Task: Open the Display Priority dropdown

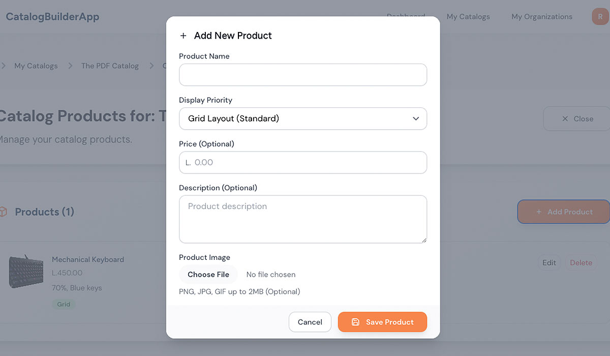Action: click(x=302, y=118)
